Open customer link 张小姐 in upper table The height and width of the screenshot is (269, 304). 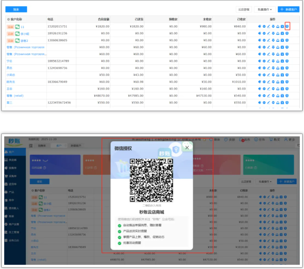(x=25, y=34)
